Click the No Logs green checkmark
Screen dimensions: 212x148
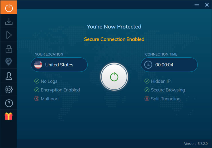(x=37, y=81)
